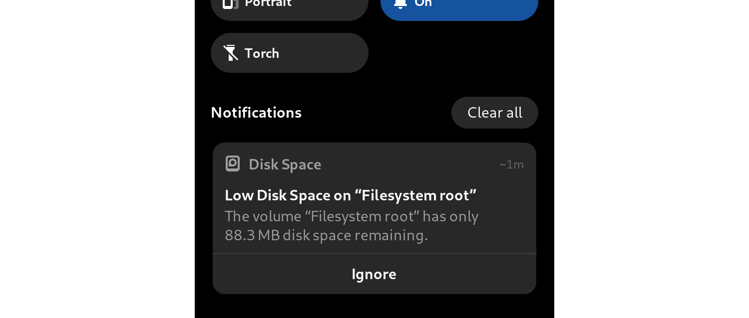Click the "Notifications" section heading
The height and width of the screenshot is (318, 749).
pyautogui.click(x=256, y=113)
